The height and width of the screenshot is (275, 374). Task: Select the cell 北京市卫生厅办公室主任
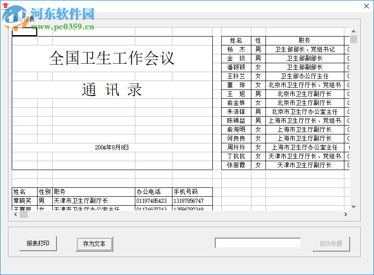pyautogui.click(x=305, y=112)
